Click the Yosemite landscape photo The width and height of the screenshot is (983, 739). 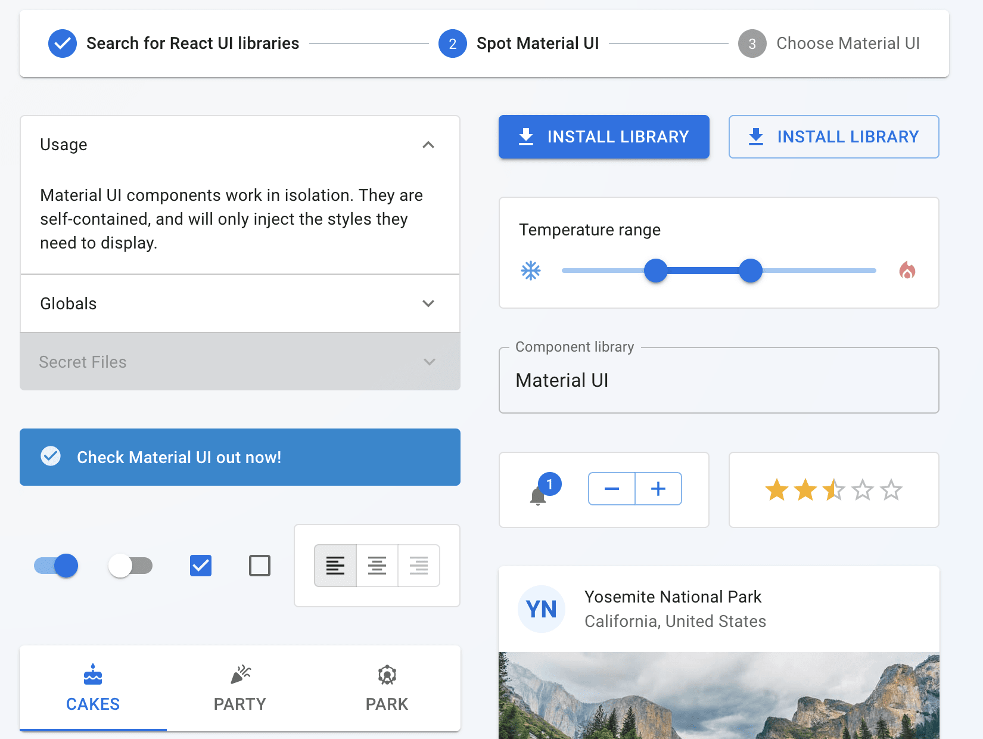coord(719,695)
